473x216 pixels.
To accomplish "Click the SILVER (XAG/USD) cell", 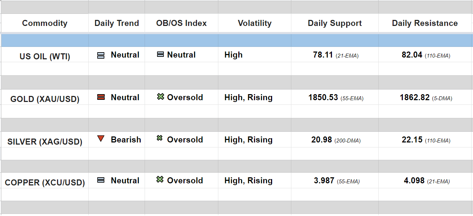I will point(45,142).
